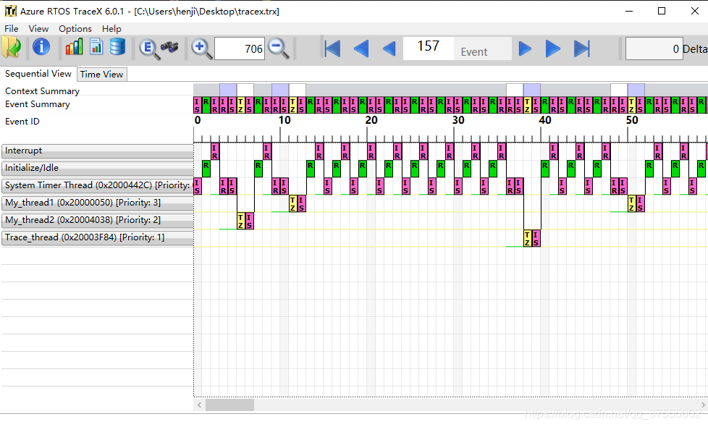Viewport: 708px width, 427px height.
Task: Jump to the first event
Action: coord(332,48)
